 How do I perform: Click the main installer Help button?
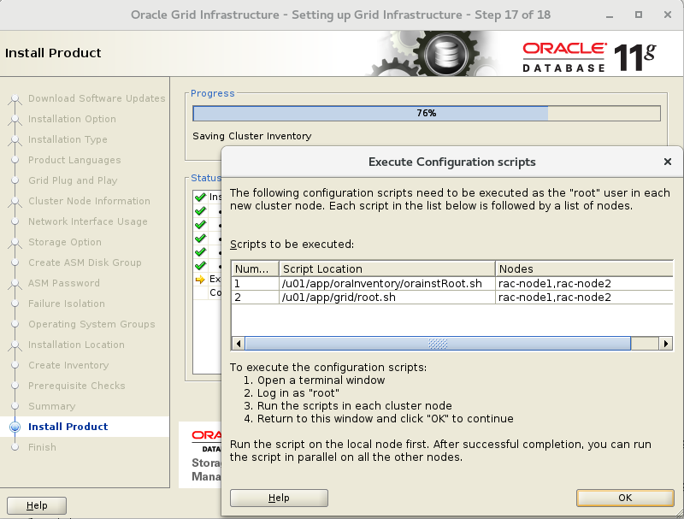(x=37, y=505)
